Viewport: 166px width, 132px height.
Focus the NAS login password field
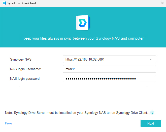tap(110, 78)
